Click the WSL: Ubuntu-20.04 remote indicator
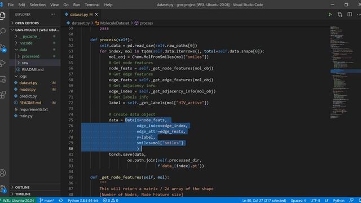This screenshot has height=203, width=361. (17, 201)
